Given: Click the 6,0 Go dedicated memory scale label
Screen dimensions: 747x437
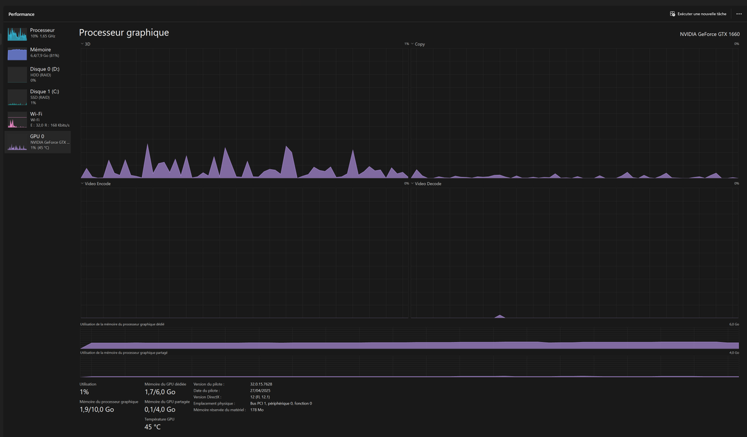Looking at the screenshot, I should coord(734,324).
